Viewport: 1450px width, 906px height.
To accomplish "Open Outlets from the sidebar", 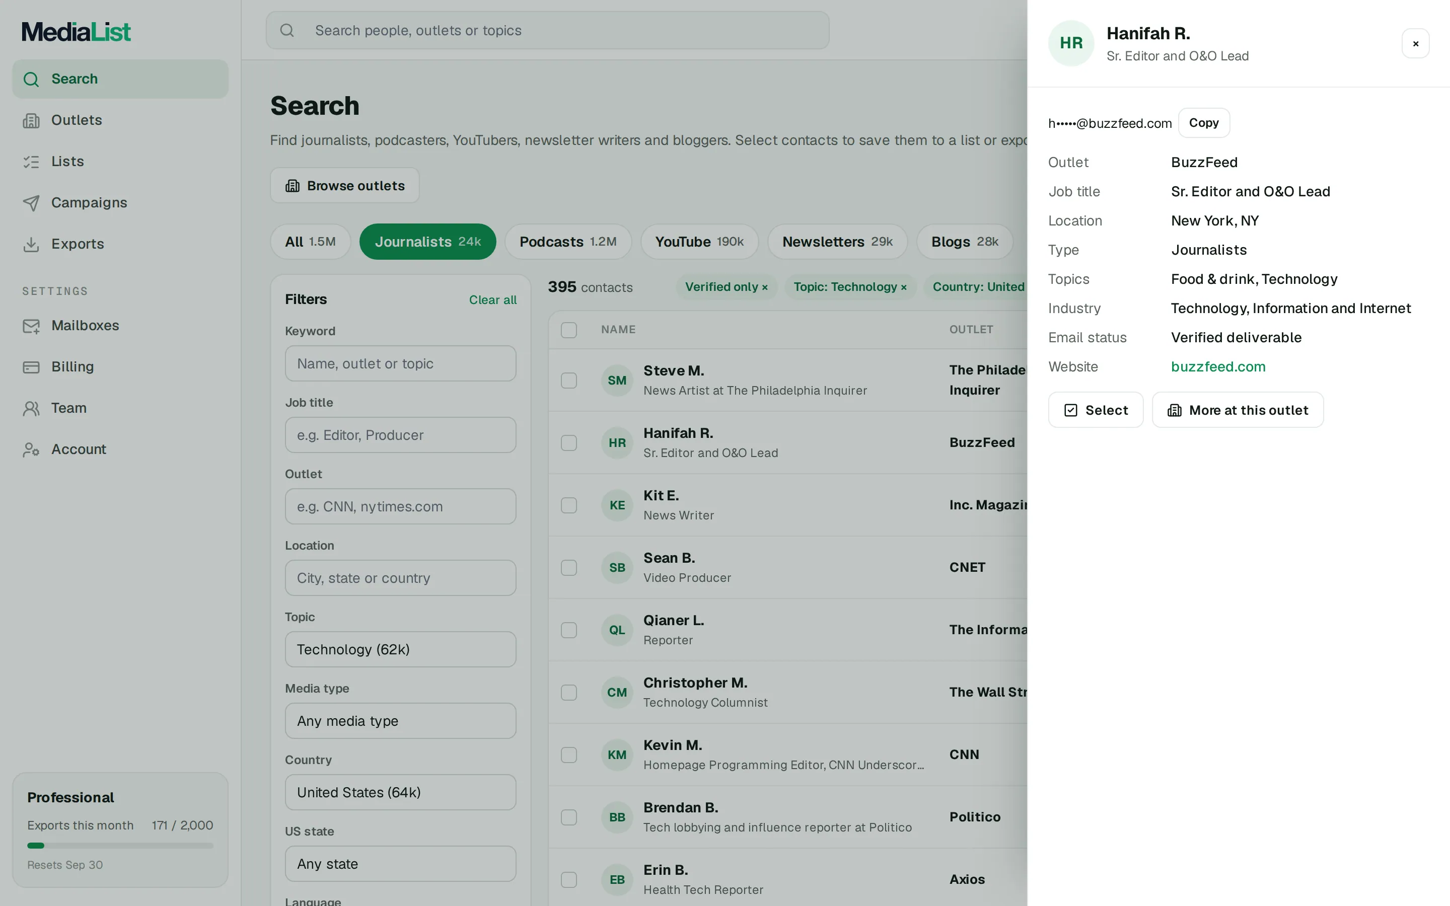I will (120, 120).
